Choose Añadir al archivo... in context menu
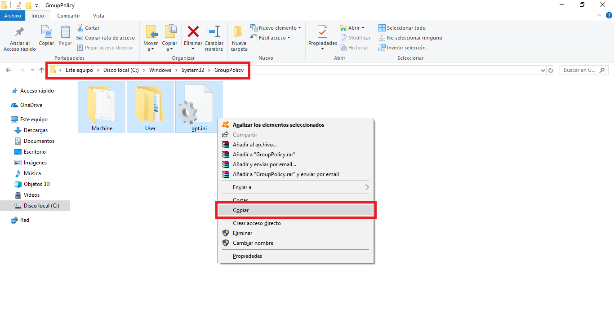 (x=296, y=145)
